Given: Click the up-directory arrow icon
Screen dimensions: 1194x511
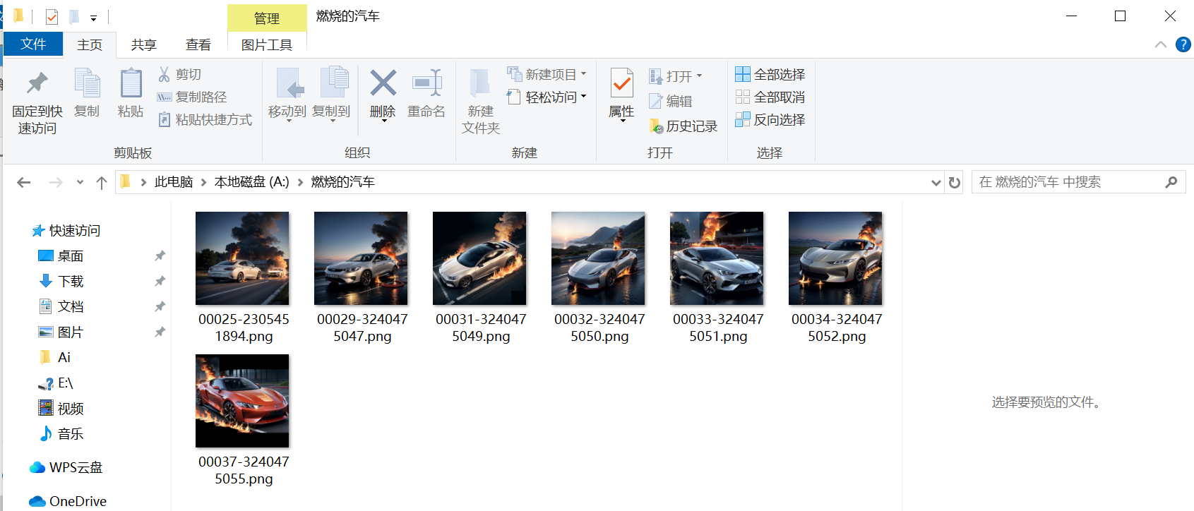Looking at the screenshot, I should [102, 183].
